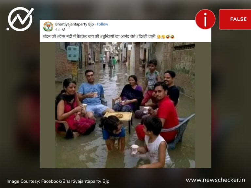Open the BJP lotus profile picture
Image resolution: width=251 pixels, height=188 pixels.
pos(48,26)
